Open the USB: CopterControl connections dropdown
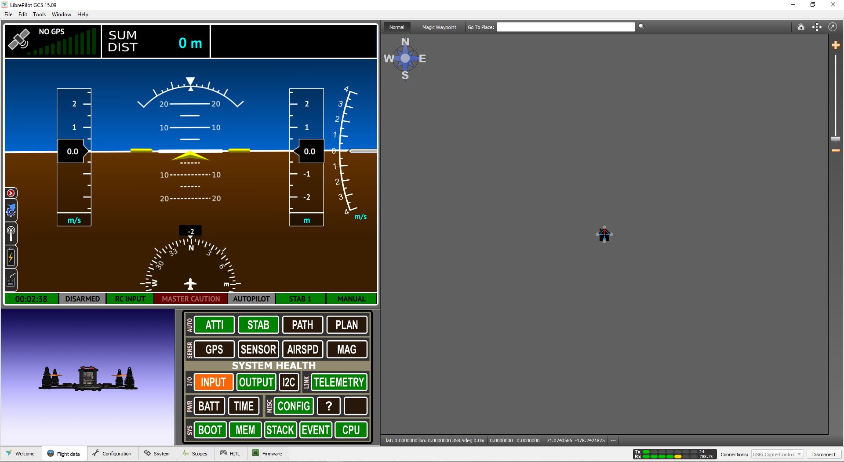Image resolution: width=844 pixels, height=462 pixels. (777, 455)
